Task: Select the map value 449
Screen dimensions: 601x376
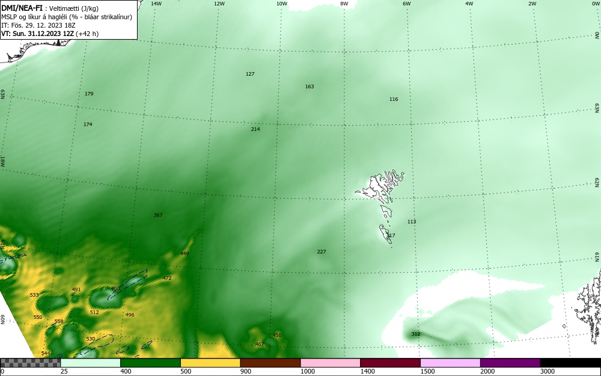Action: coord(185,253)
